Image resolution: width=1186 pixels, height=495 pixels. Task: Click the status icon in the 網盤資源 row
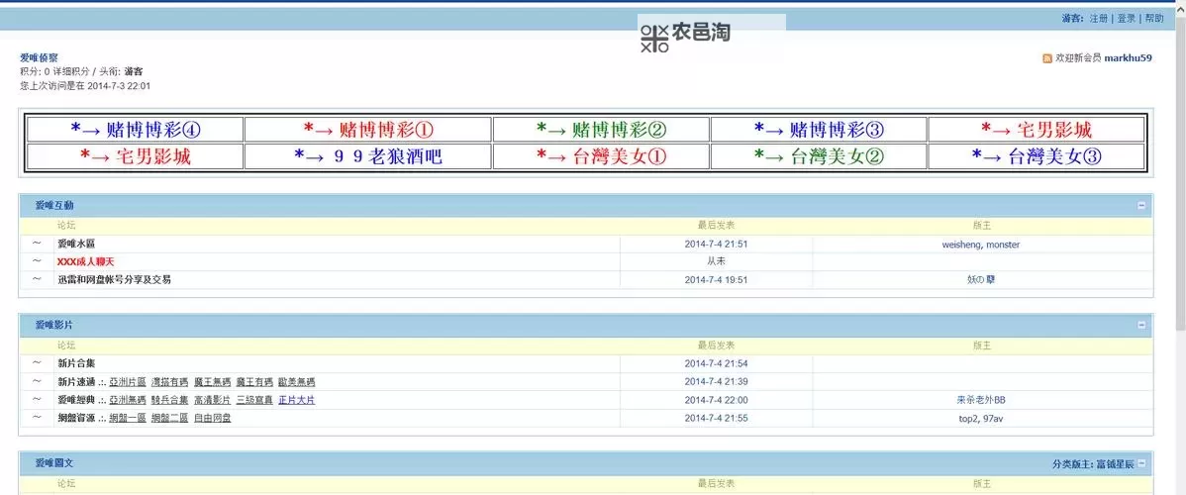point(37,418)
